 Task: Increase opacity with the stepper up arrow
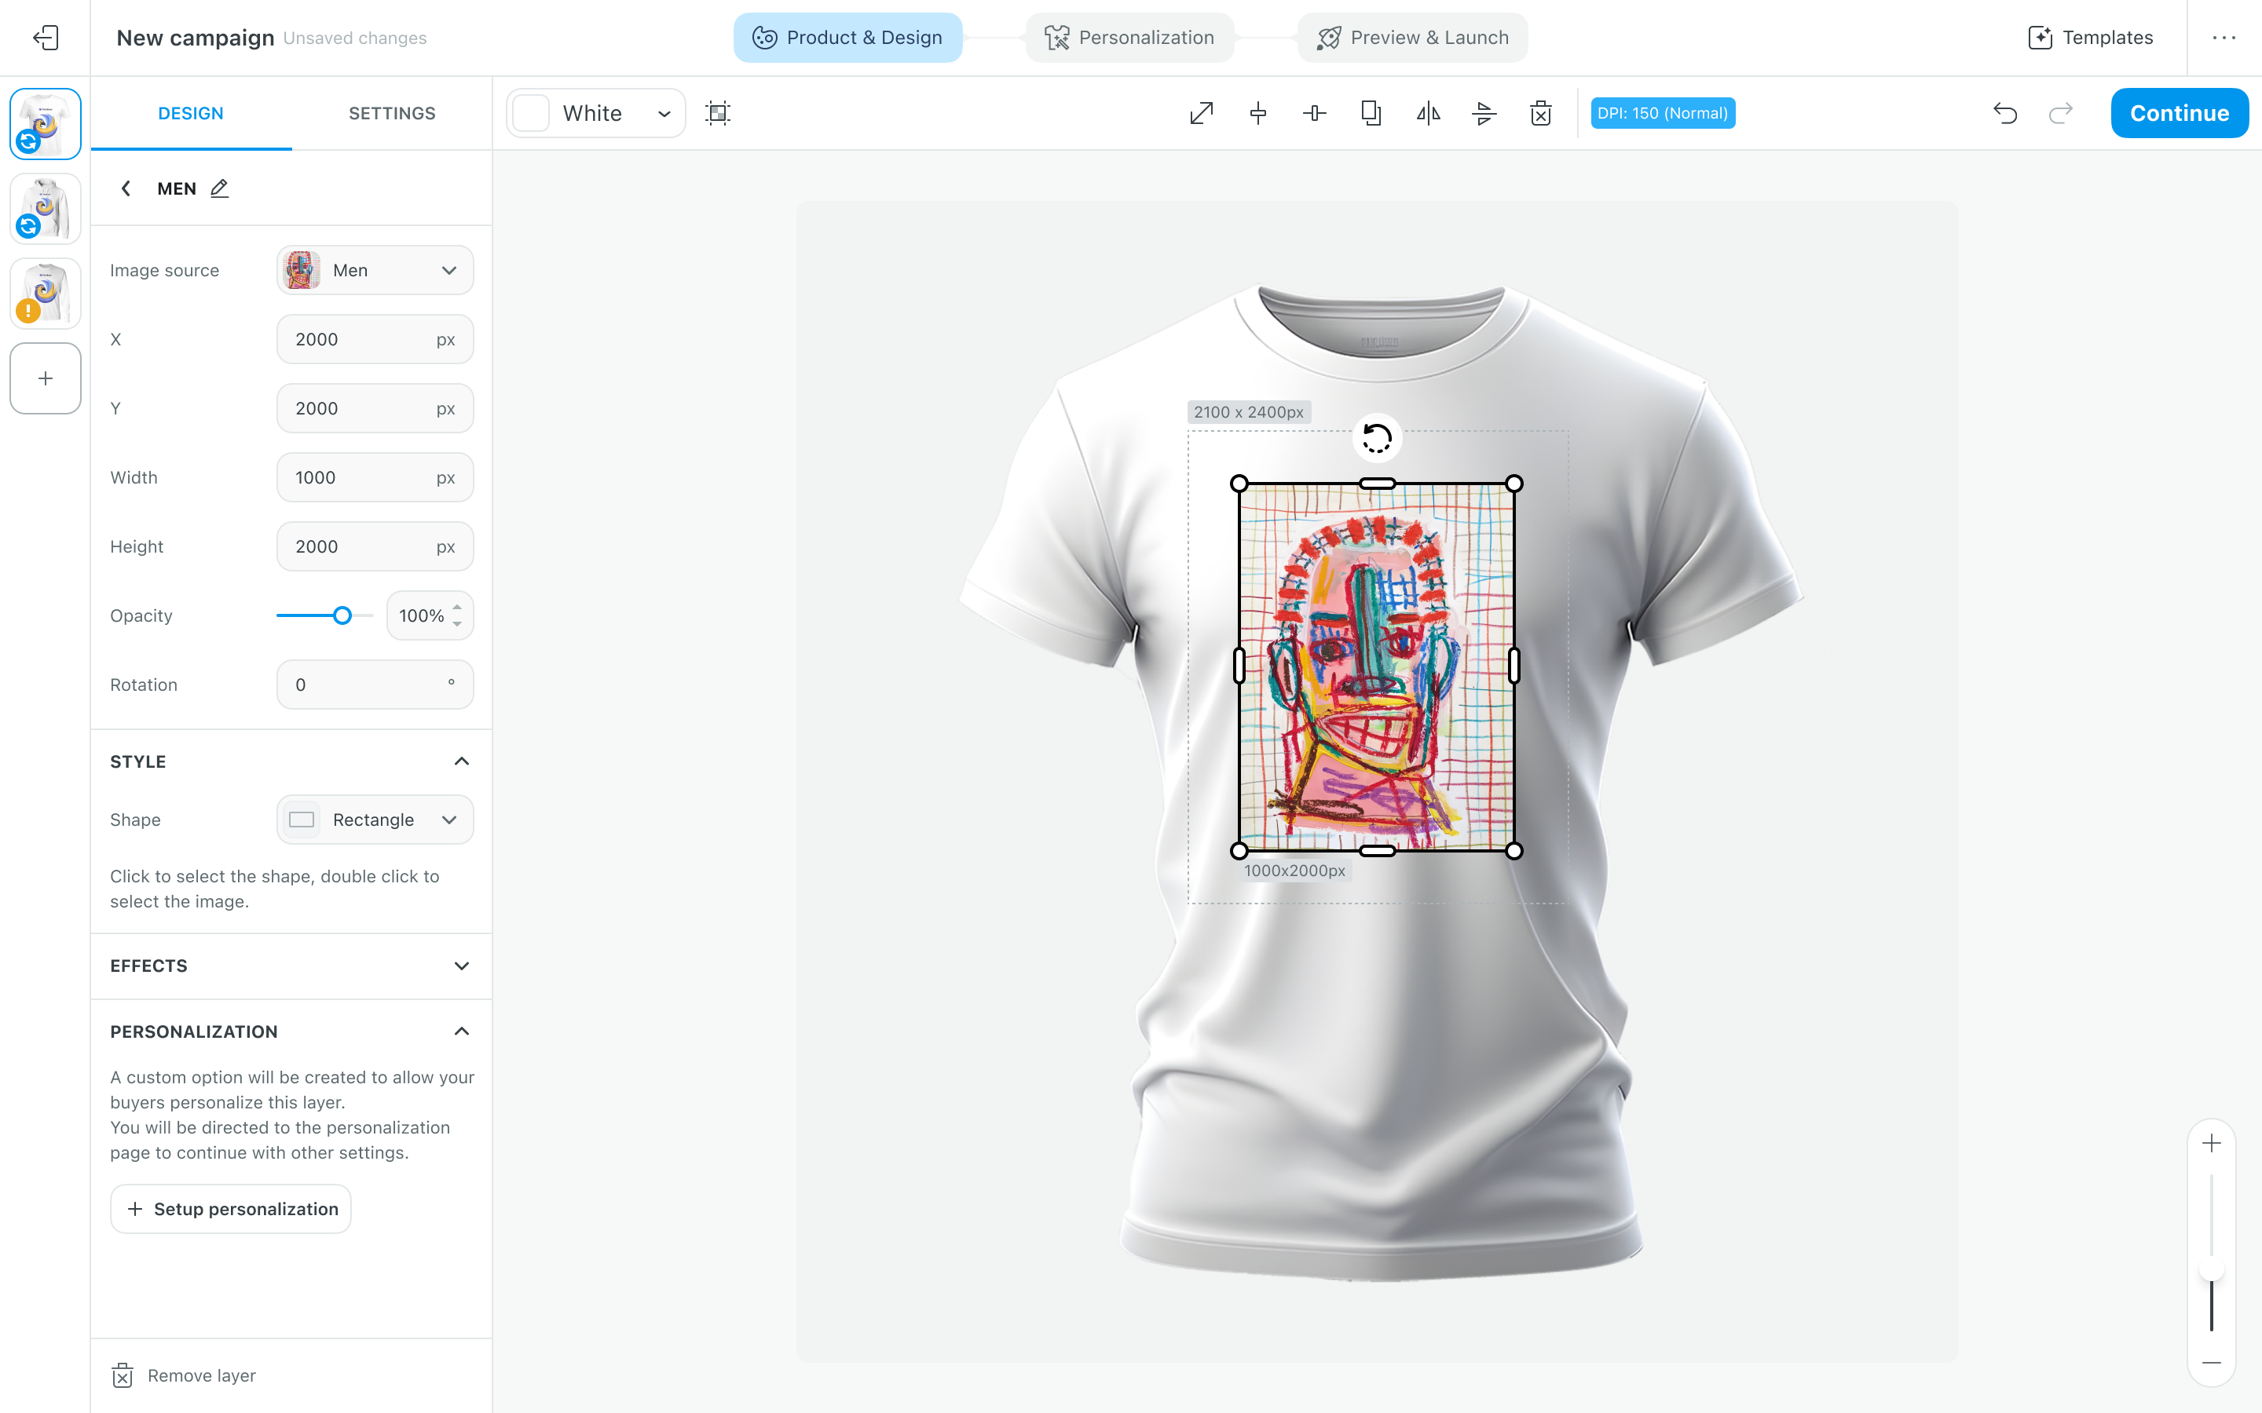click(x=457, y=608)
